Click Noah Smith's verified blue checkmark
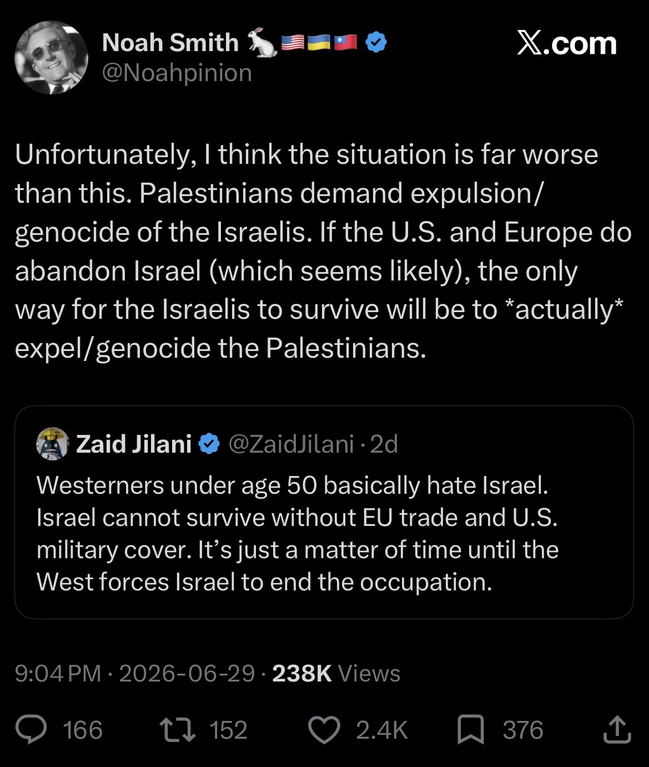The height and width of the screenshot is (767, 649). click(x=377, y=43)
